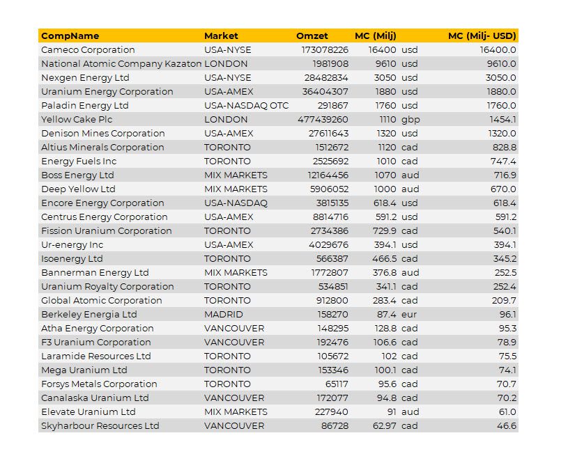Select Altius Minerals Corporation cell

click(102, 148)
